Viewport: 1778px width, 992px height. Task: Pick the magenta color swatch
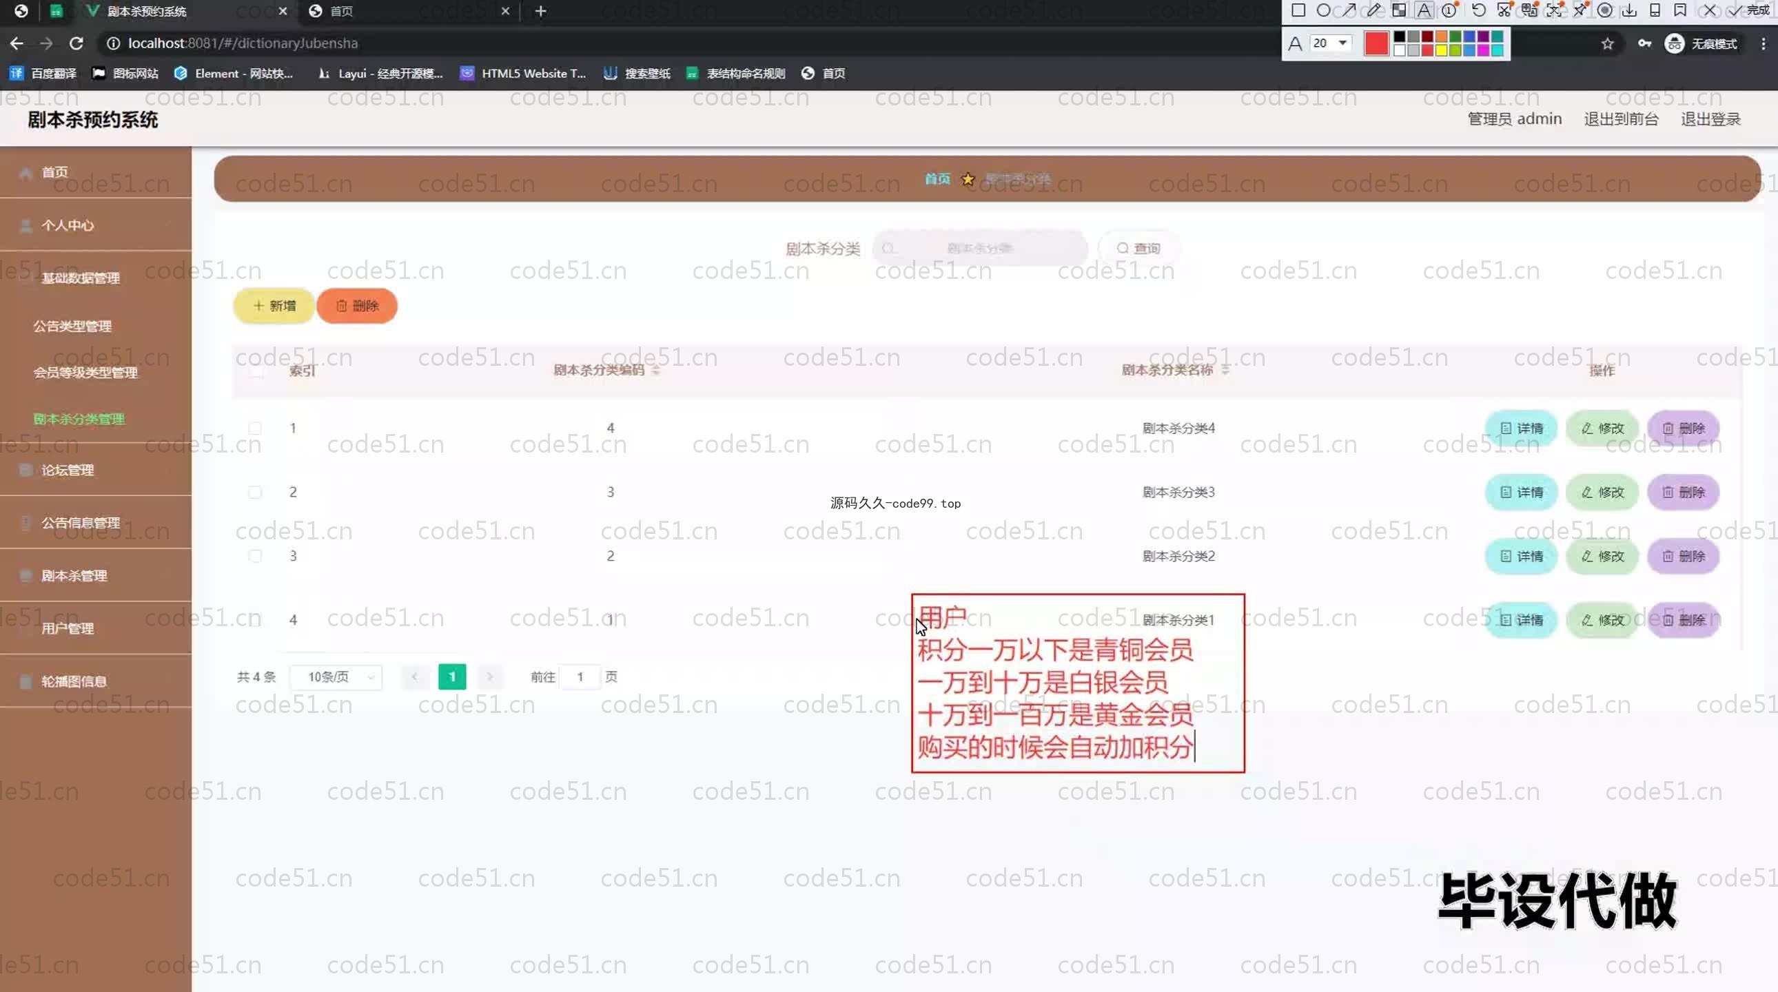tap(1482, 50)
